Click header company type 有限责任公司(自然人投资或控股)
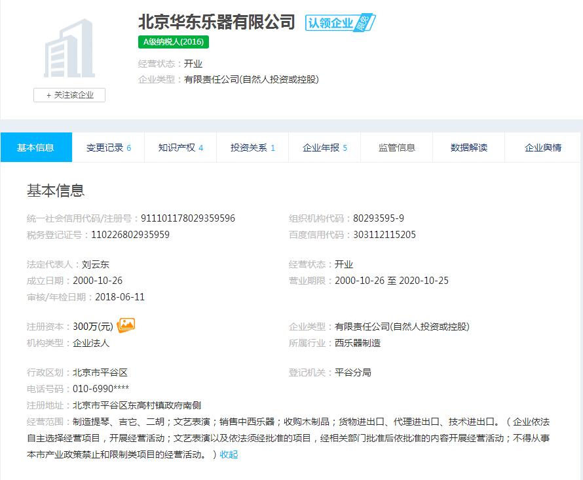This screenshot has height=480, width=583. coord(252,79)
